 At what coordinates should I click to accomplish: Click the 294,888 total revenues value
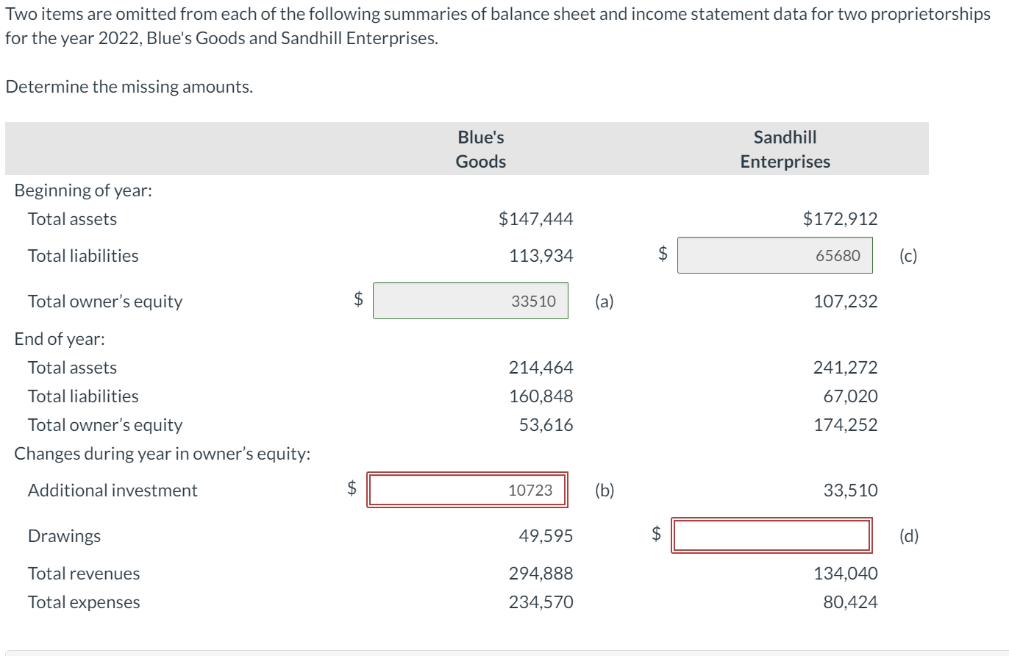click(541, 574)
